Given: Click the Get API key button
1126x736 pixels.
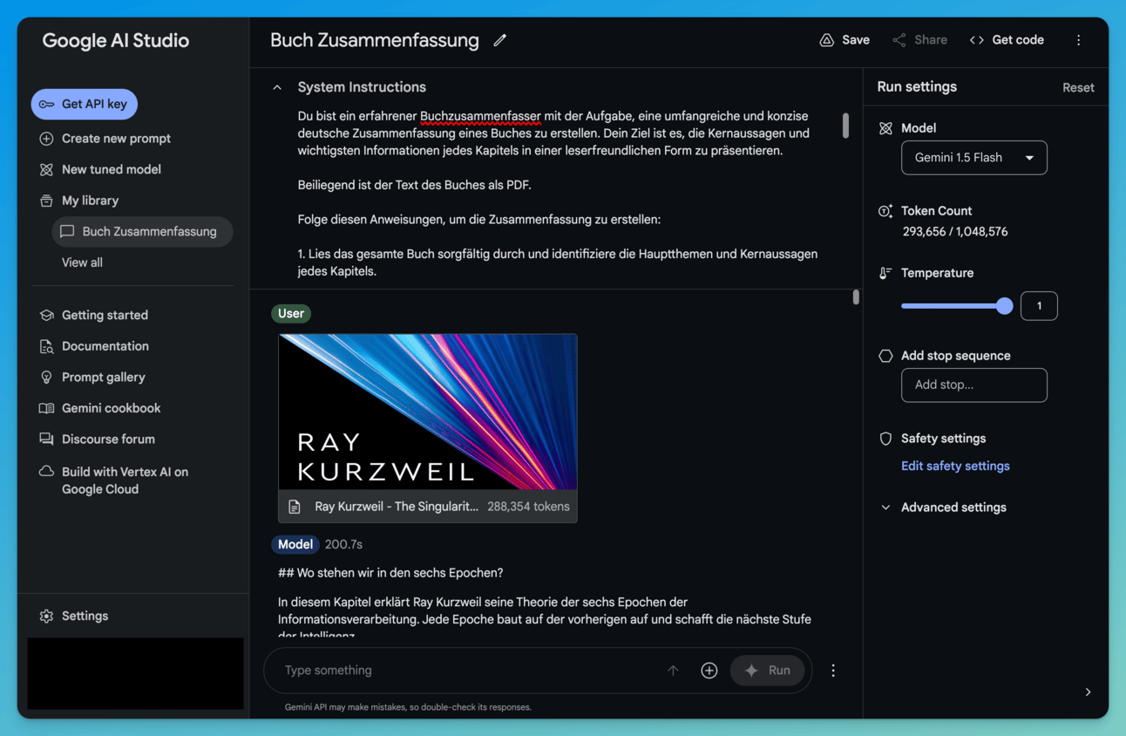Looking at the screenshot, I should point(85,104).
